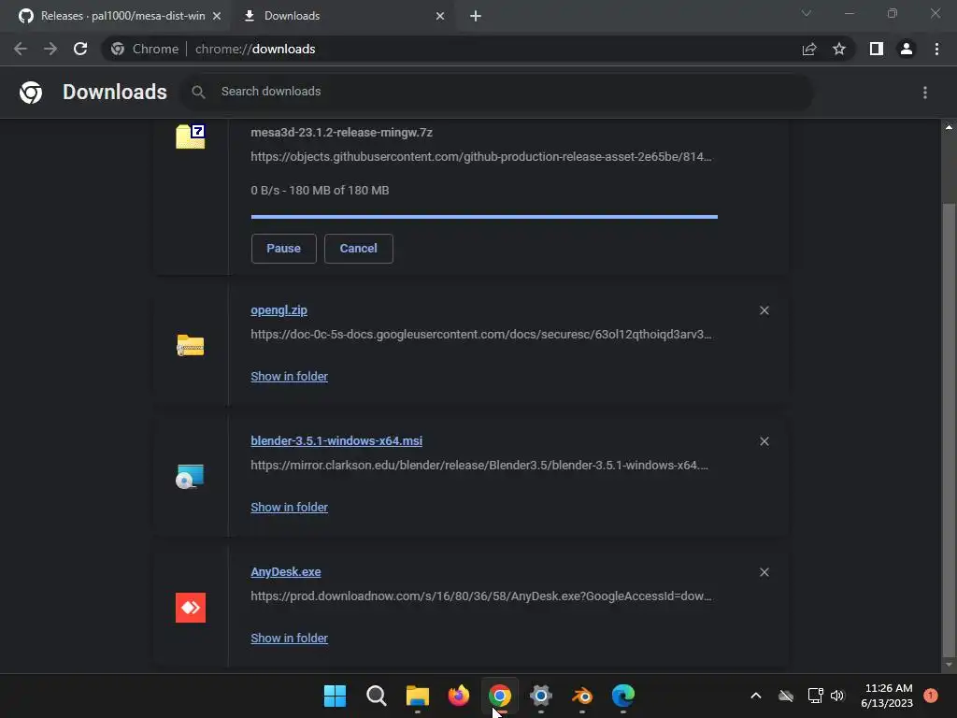Go forward with the forward arrow

click(50, 49)
